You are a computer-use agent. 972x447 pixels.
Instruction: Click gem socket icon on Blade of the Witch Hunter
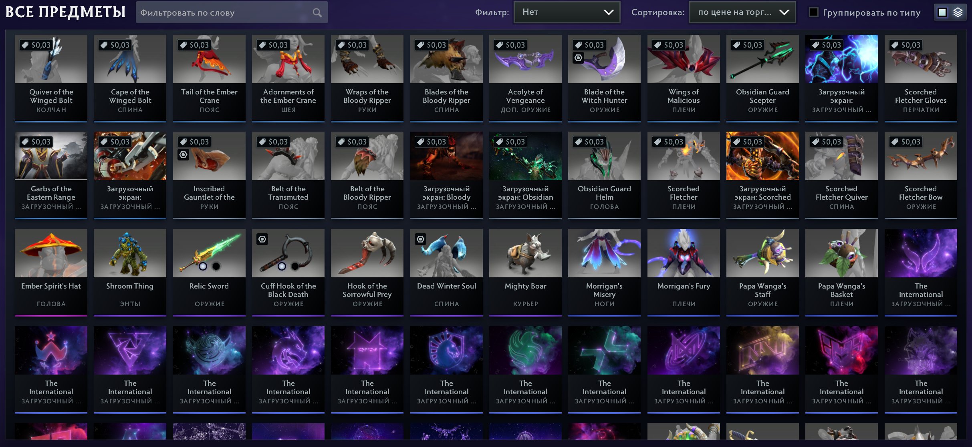coord(578,58)
